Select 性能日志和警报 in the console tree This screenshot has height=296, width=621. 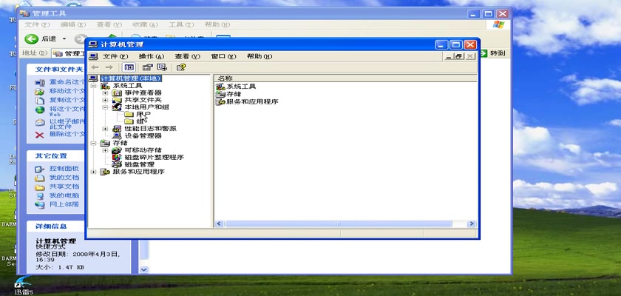pyautogui.click(x=151, y=128)
